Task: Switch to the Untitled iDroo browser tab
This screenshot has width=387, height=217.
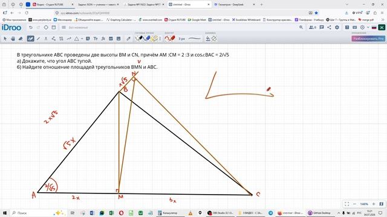Action: pyautogui.click(x=189, y=4)
